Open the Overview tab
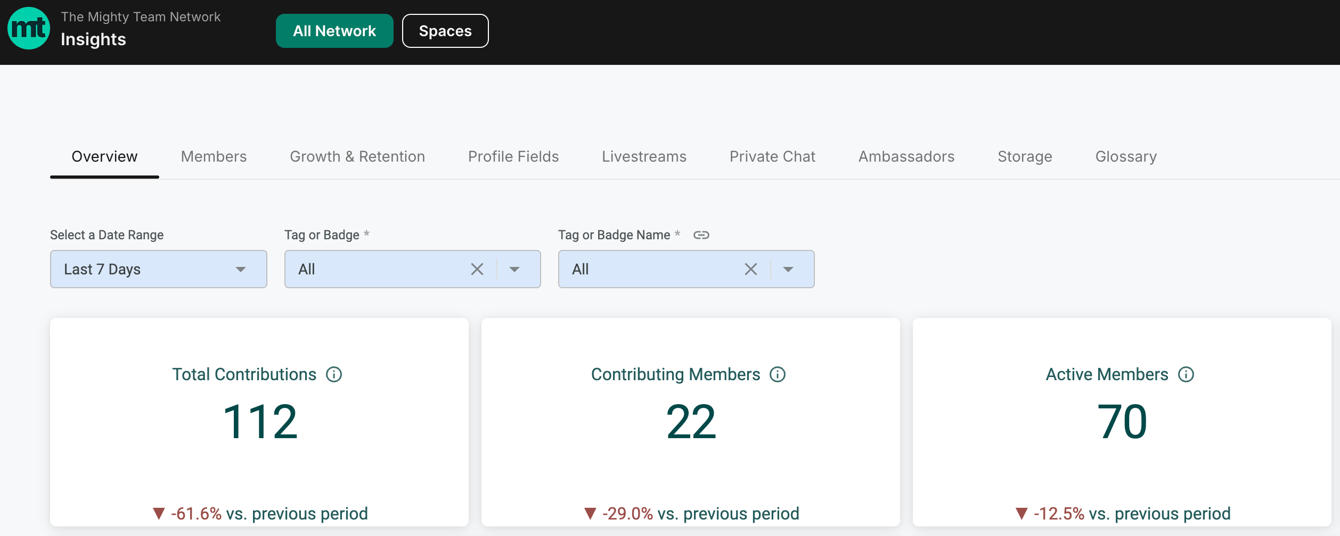Viewport: 1340px width, 536px height. click(x=104, y=156)
